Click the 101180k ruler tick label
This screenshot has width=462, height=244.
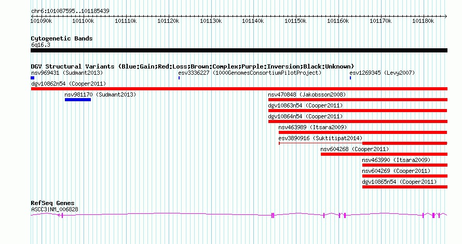tap(423, 21)
